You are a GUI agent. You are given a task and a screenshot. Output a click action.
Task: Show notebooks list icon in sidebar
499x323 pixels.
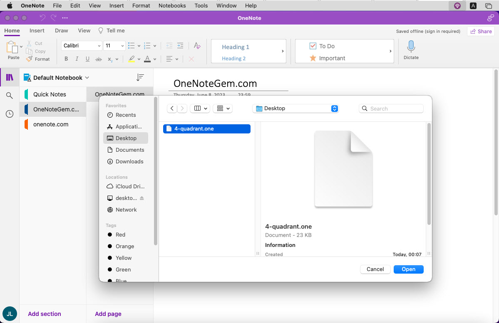(10, 77)
